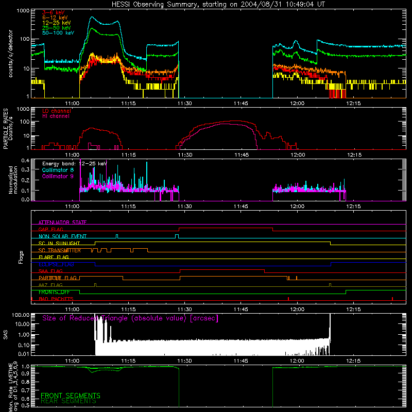The width and height of the screenshot is (412, 412).
Task: Click the Normalized modulation axis label
Action: 13,180
